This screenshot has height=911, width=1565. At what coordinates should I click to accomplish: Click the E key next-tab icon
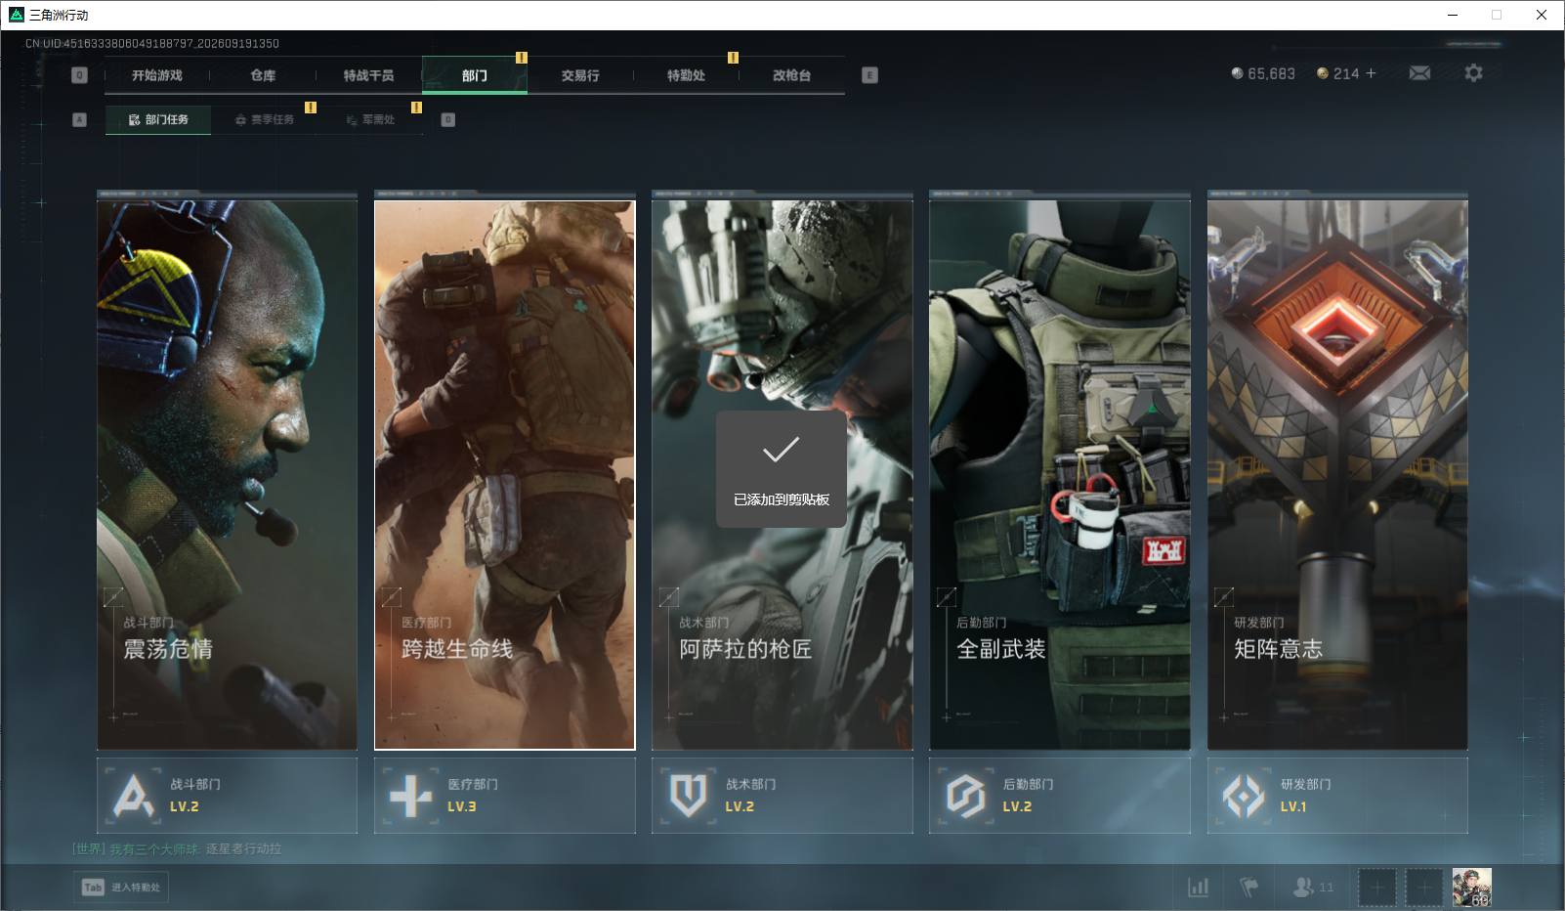(x=869, y=75)
